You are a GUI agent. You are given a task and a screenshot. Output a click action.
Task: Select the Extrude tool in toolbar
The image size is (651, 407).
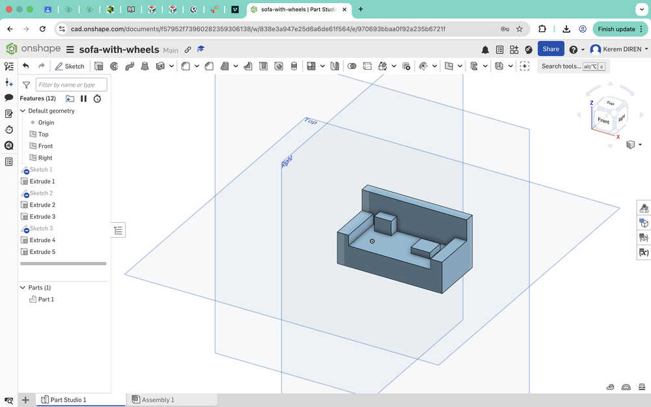[99, 66]
